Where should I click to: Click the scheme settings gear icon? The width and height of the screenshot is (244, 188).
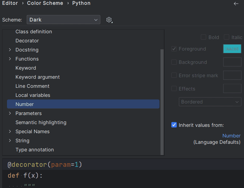coord(109,20)
